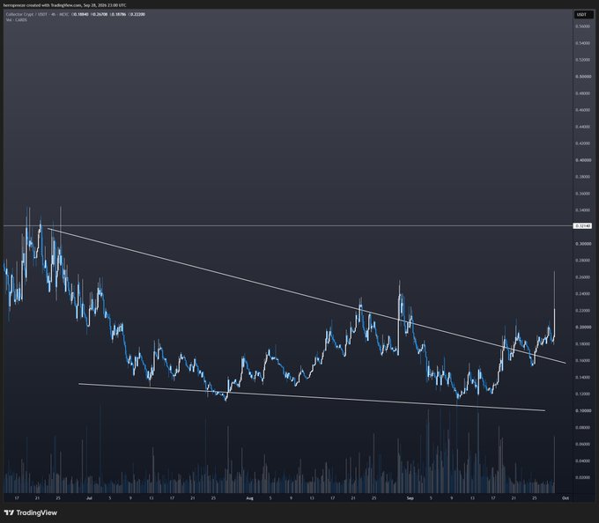Click the 0.30000 price scale label
The image size is (599, 523).
582,244
